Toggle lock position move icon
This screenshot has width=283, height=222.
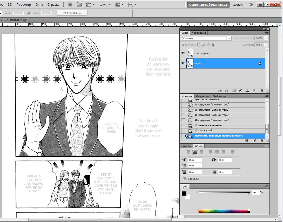point(208,45)
